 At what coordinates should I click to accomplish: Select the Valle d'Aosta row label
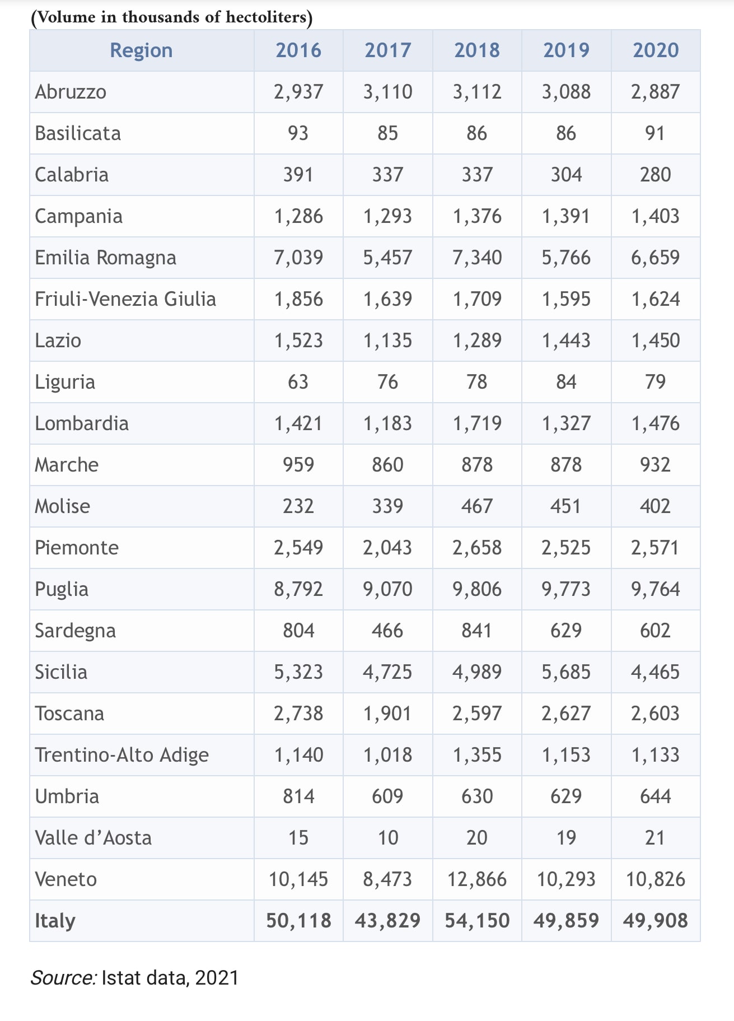coord(93,838)
